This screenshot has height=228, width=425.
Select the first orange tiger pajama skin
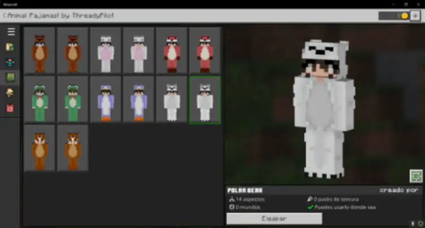tap(40, 148)
